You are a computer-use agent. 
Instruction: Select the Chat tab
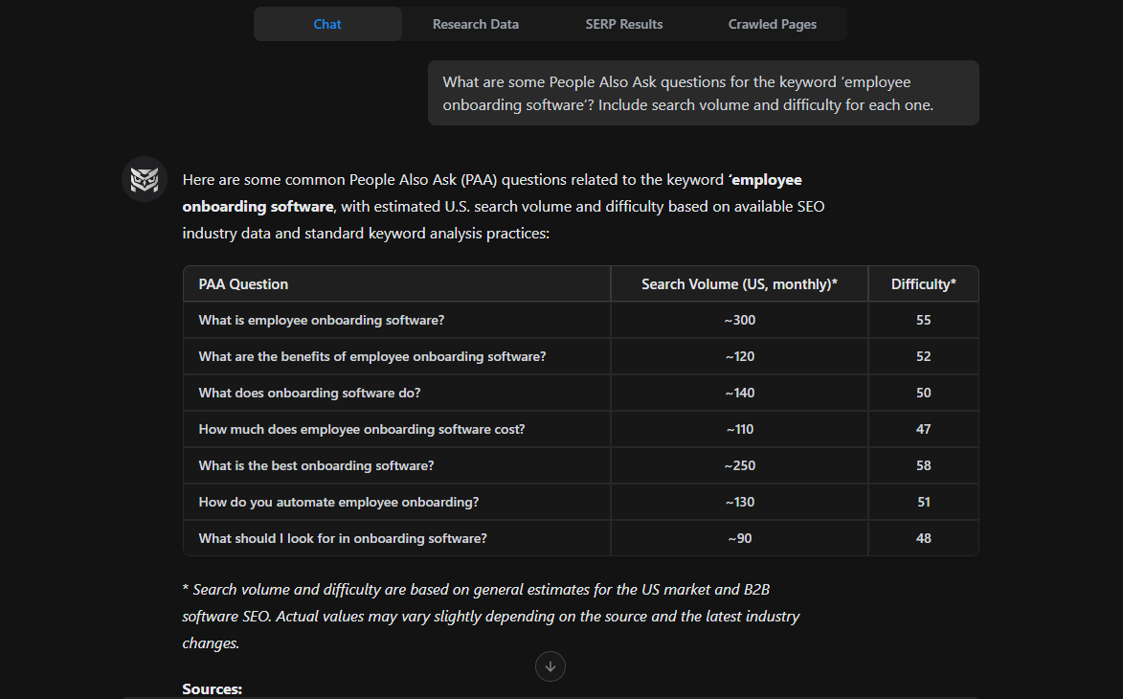326,24
